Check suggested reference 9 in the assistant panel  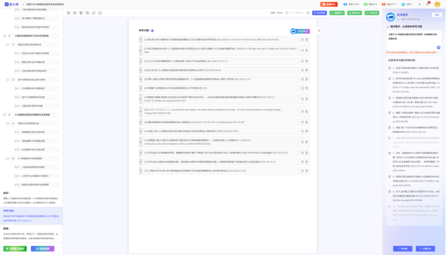(389, 191)
